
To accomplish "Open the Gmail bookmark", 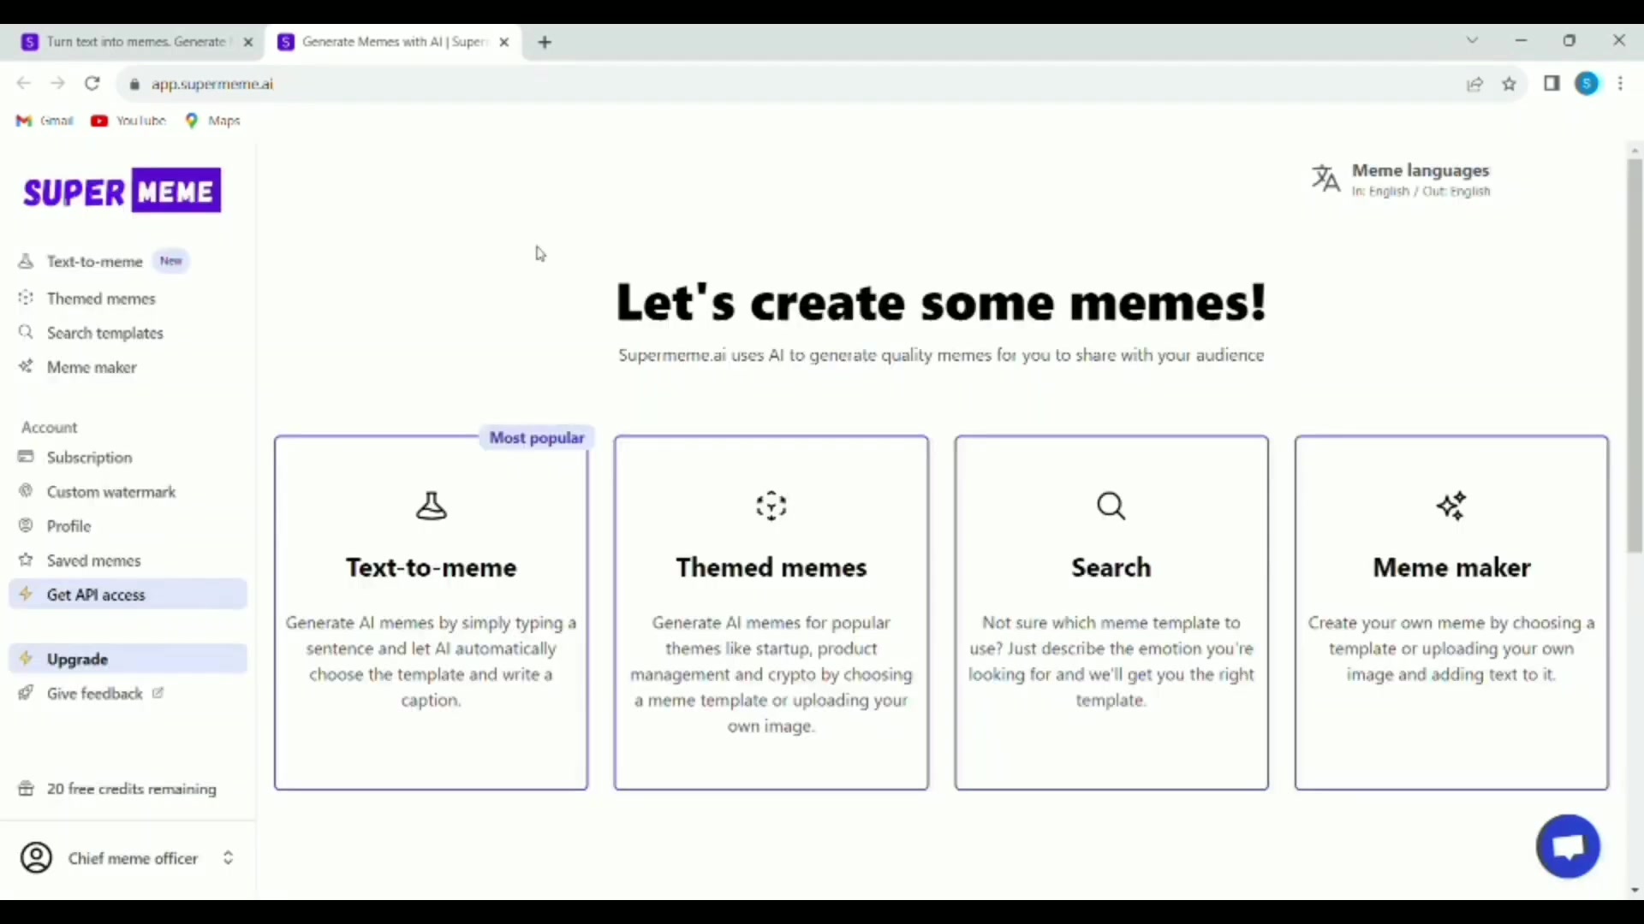I will [45, 121].
